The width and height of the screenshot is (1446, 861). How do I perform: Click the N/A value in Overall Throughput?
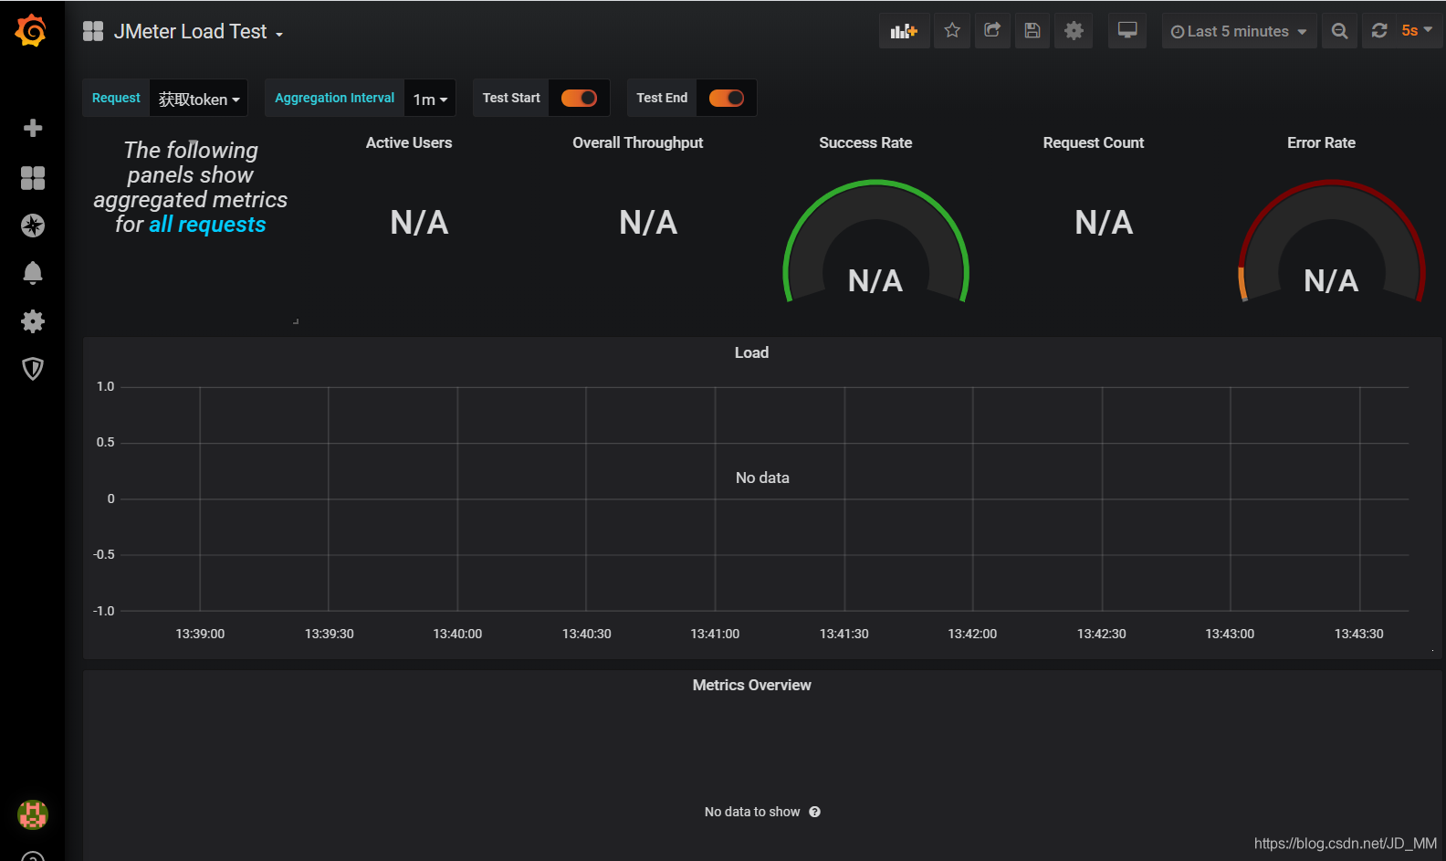(x=648, y=222)
